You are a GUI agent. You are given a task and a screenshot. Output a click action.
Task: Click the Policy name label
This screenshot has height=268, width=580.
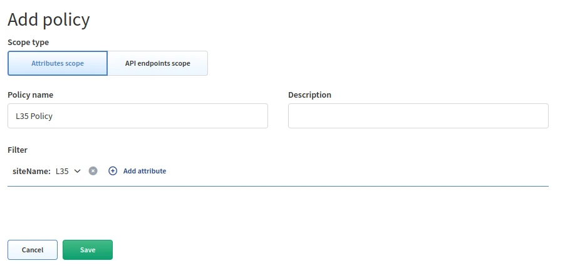coord(30,95)
